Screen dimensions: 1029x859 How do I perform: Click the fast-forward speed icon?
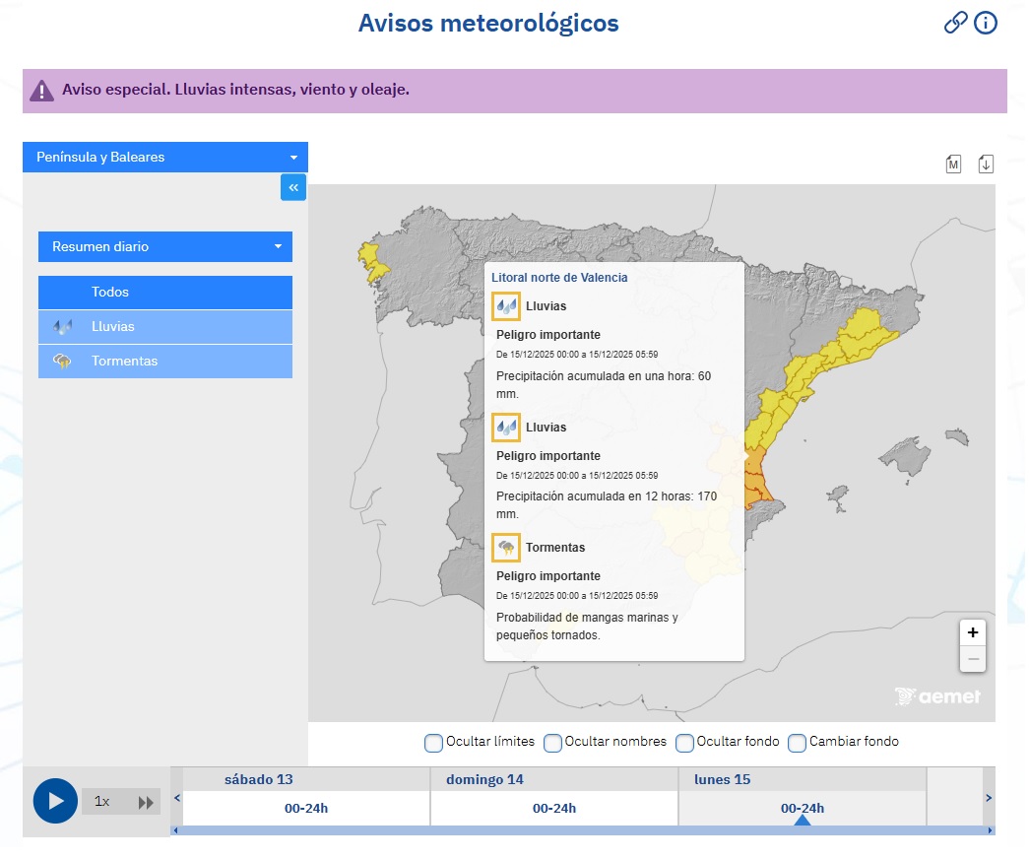146,802
